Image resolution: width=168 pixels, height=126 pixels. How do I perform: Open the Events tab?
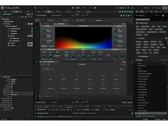[x=69, y=11]
